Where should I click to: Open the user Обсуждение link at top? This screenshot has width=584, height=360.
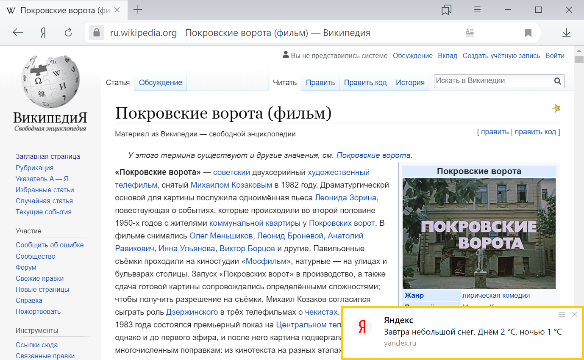413,55
